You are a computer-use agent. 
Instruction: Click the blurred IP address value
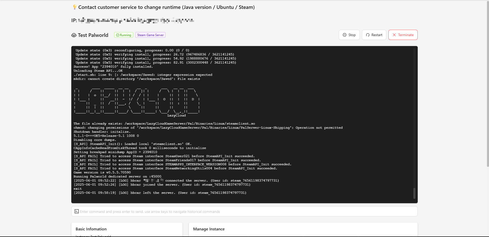point(136,20)
